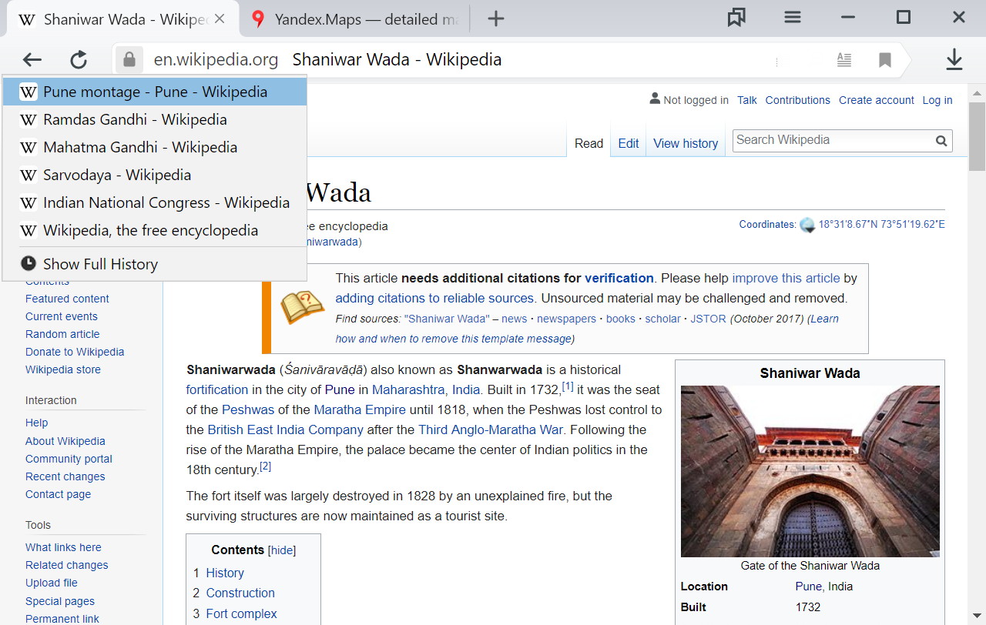This screenshot has width=986, height=625.
Task: Click the Log in link
Action: 937,100
